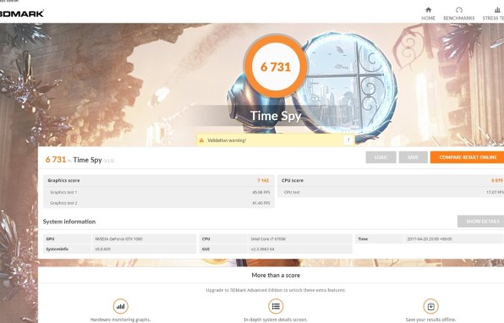Click the NVIDIA GeForce GTX 1080 field
Screen dimensions: 504x323
[x=144, y=239]
